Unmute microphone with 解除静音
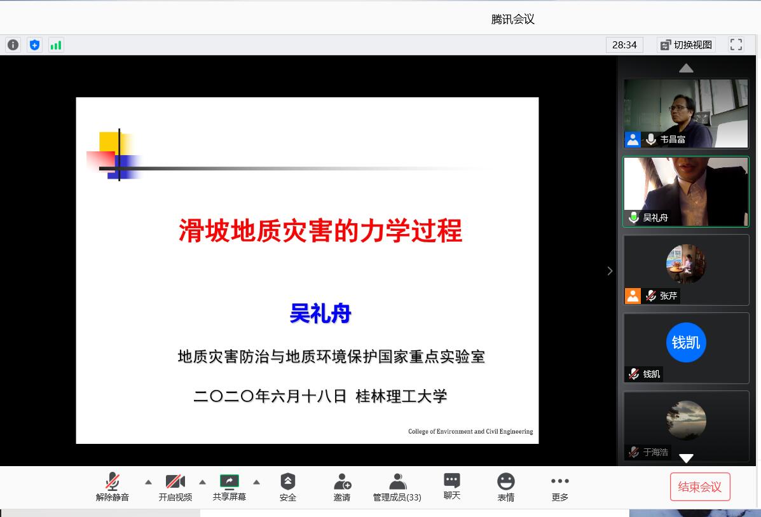The height and width of the screenshot is (517, 761). [x=113, y=487]
